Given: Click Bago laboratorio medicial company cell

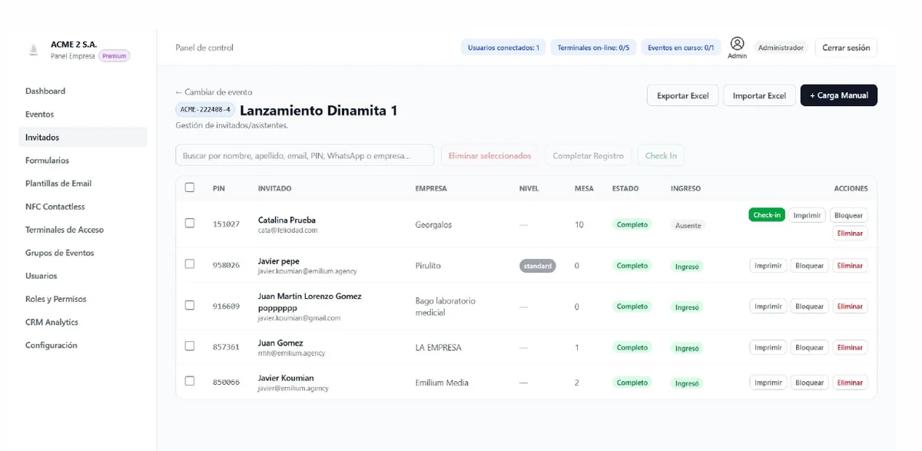Looking at the screenshot, I should [x=446, y=307].
